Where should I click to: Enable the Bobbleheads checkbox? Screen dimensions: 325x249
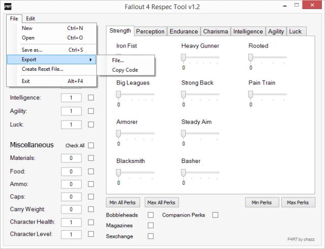[151, 215]
